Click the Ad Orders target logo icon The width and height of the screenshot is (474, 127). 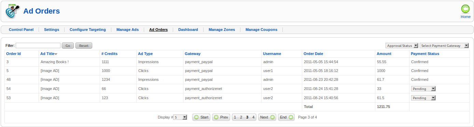pyautogui.click(x=13, y=12)
